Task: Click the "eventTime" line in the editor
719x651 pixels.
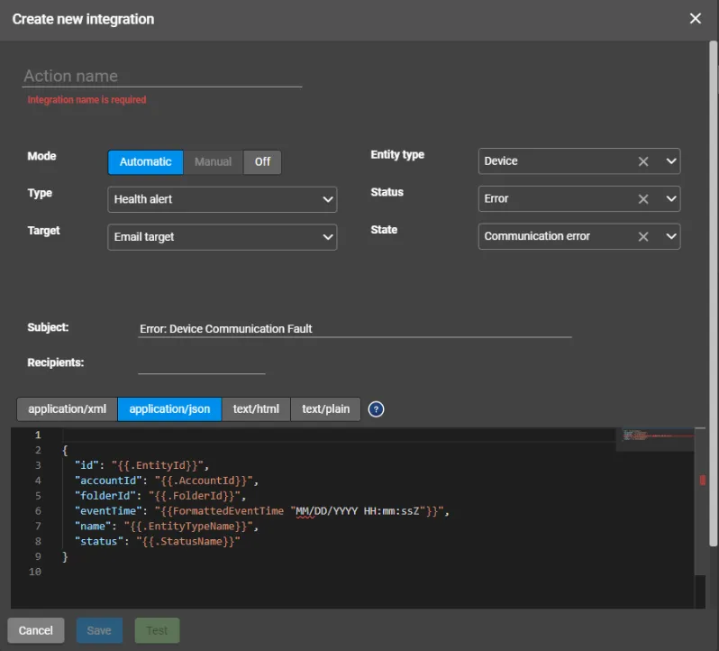Action: click(x=262, y=510)
